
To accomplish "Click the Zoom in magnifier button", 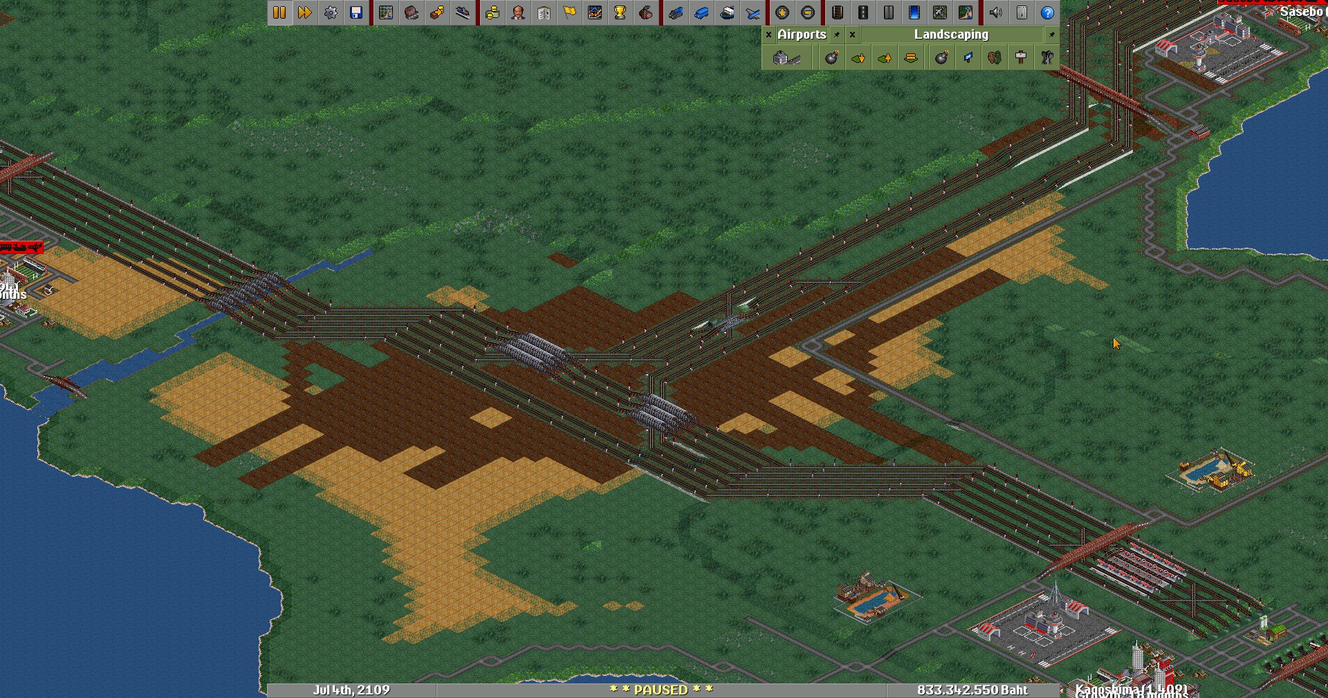I will point(782,12).
